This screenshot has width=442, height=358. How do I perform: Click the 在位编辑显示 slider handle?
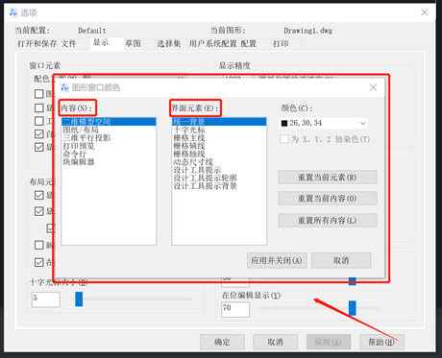[x=353, y=308]
